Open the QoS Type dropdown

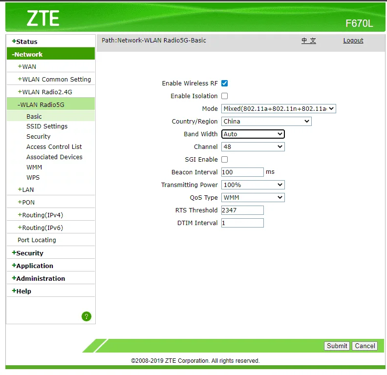[x=253, y=198]
